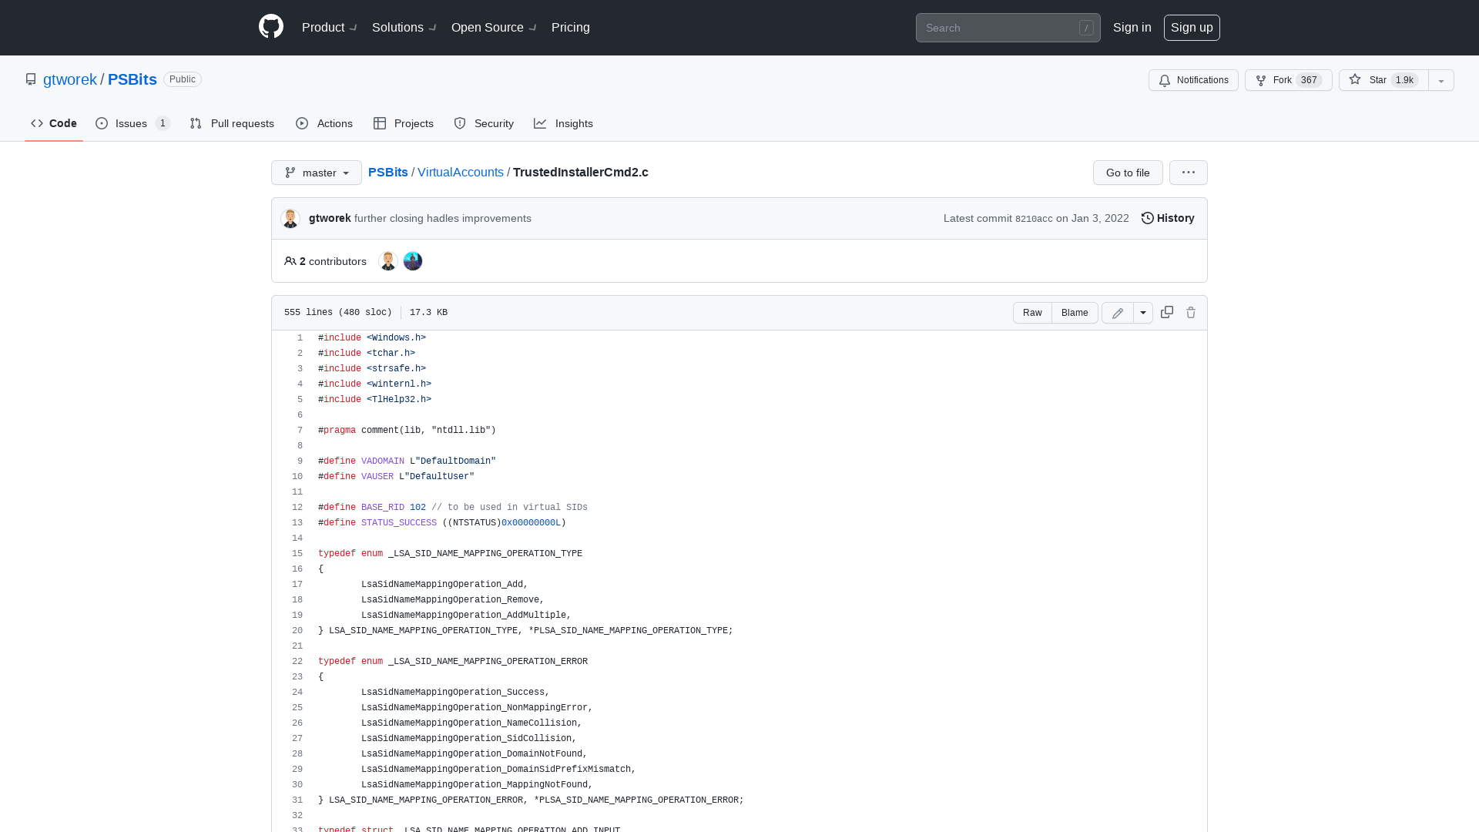Viewport: 1479px width, 832px height.
Task: Open commit 8210acc link
Action: pos(1034,219)
